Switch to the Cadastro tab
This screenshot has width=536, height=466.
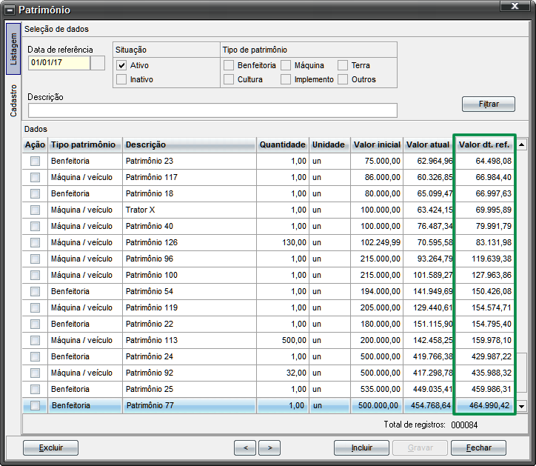pyautogui.click(x=13, y=100)
